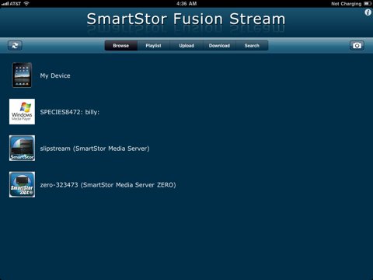Tap the Wi-Fi icon in status bar

coord(26,3)
